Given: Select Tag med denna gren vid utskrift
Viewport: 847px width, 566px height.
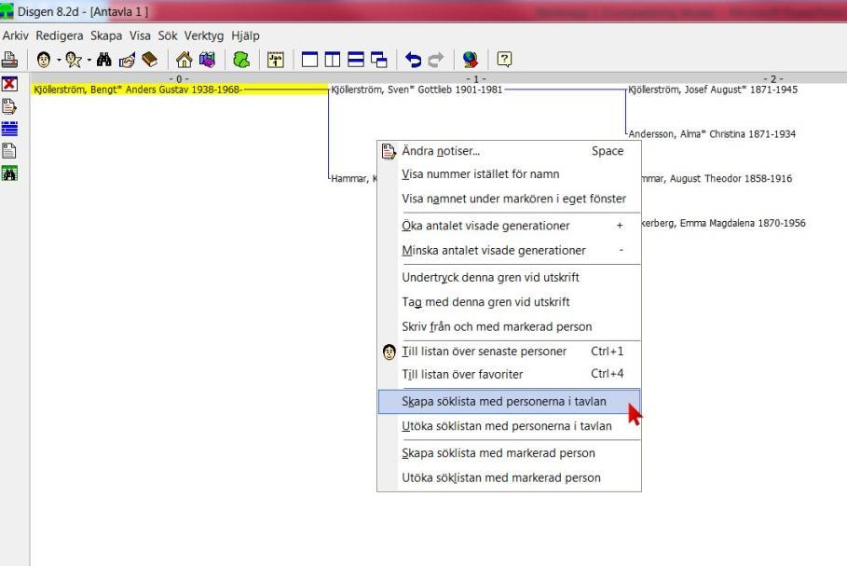Looking at the screenshot, I should point(509,302).
